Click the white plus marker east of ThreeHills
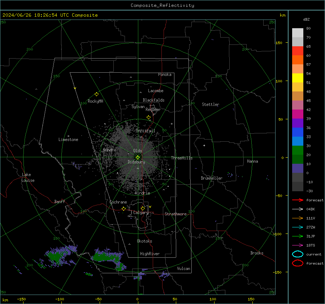 pos(204,145)
